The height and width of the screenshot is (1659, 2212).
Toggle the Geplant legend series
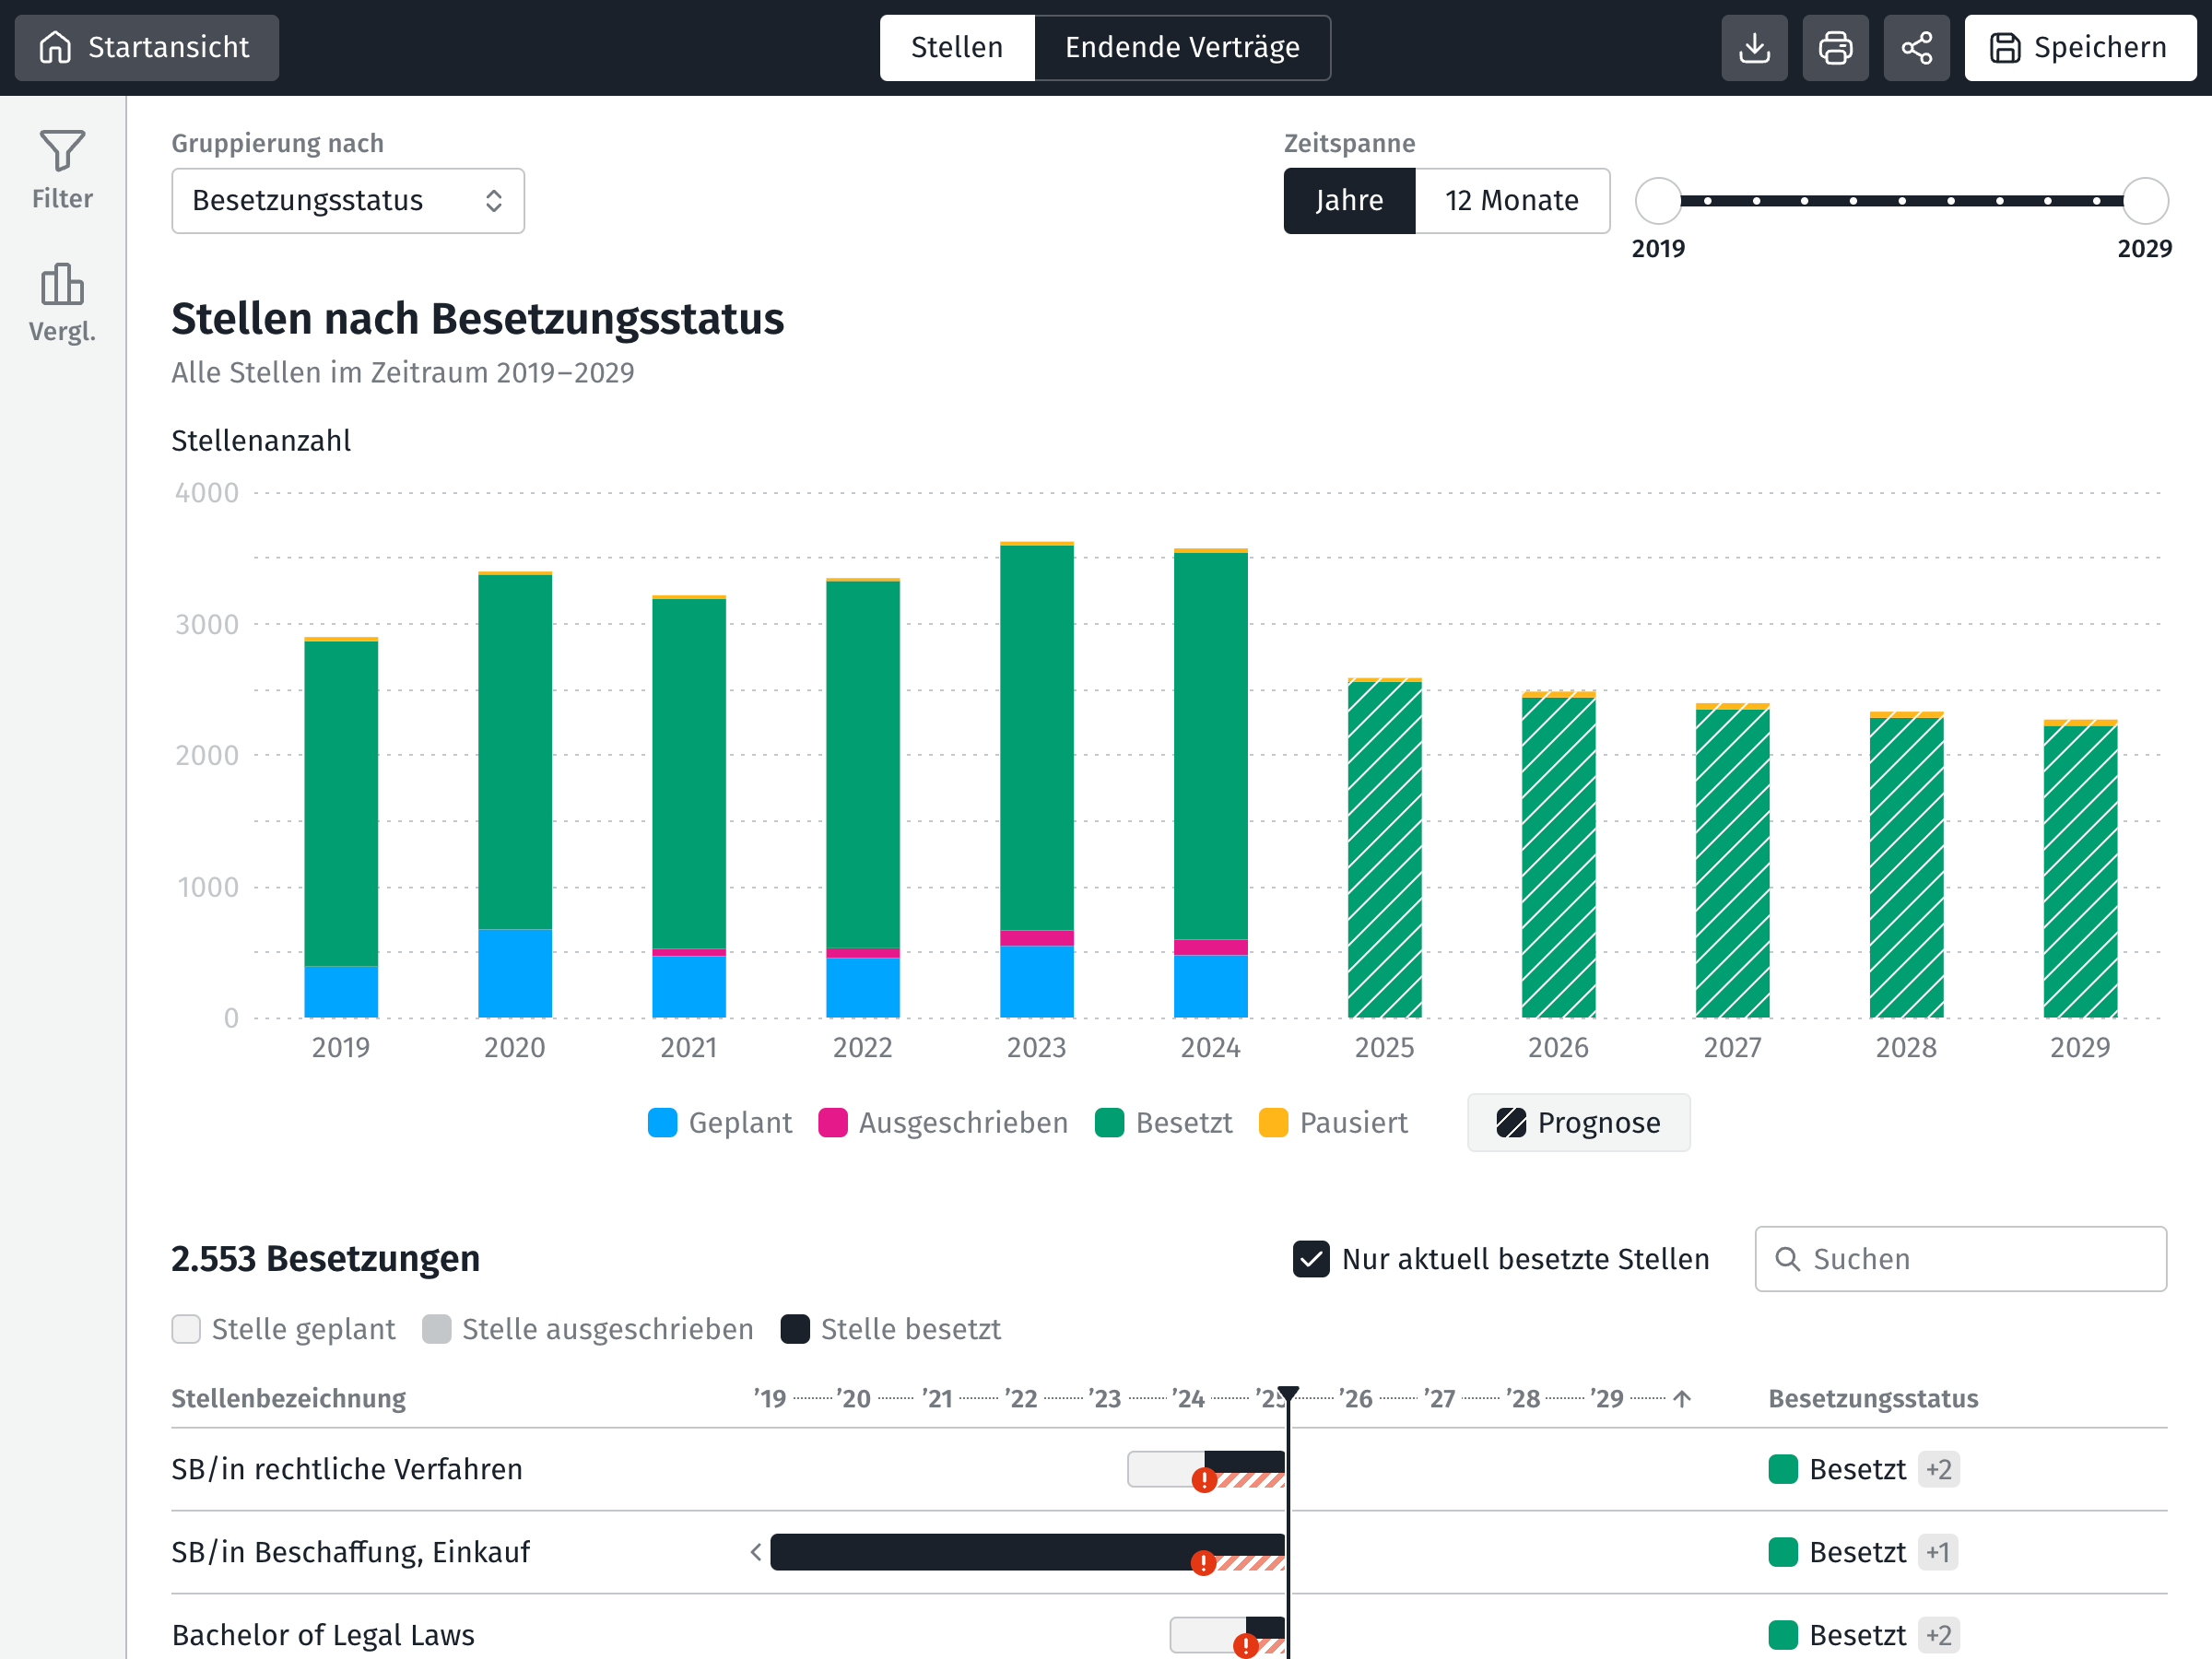[x=720, y=1122]
